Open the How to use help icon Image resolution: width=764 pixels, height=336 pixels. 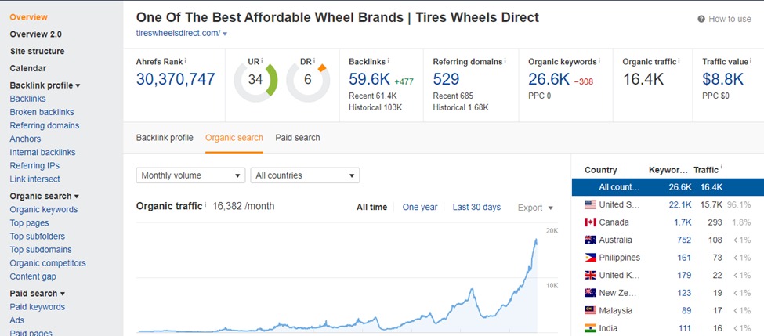coord(701,19)
